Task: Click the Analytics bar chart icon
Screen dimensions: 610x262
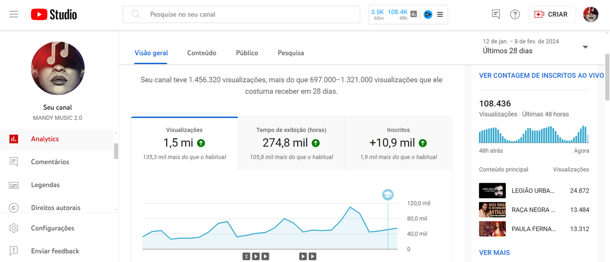Action: [x=14, y=139]
